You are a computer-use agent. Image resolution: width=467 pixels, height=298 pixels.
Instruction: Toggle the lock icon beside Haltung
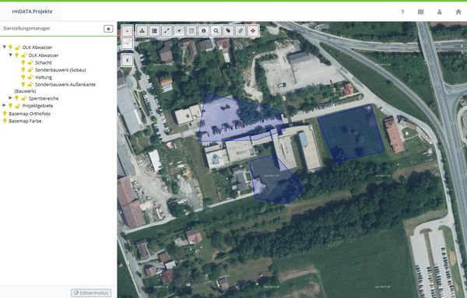[x=30, y=77]
